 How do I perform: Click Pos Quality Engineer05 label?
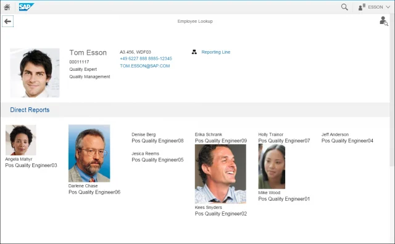(157, 160)
